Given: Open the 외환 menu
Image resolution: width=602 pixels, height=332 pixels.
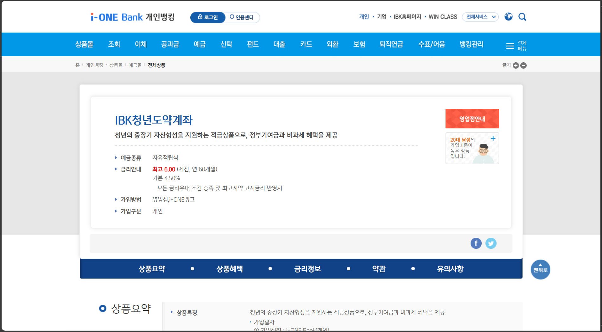Looking at the screenshot, I should pos(333,44).
